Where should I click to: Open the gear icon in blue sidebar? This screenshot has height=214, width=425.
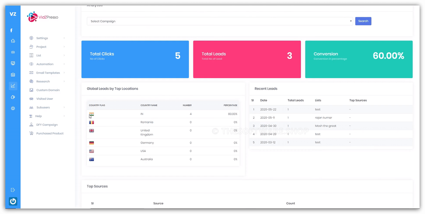[13, 108]
